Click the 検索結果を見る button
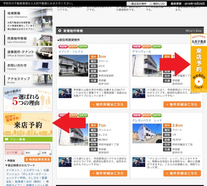This screenshot has width=207, height=186. click(x=38, y=160)
